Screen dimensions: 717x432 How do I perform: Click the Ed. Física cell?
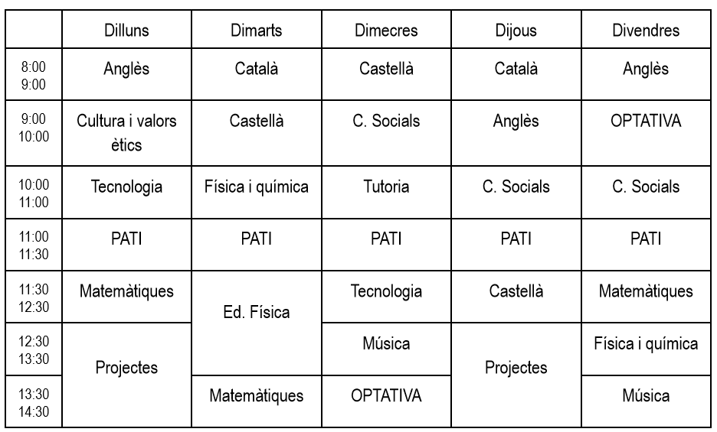[x=256, y=312]
